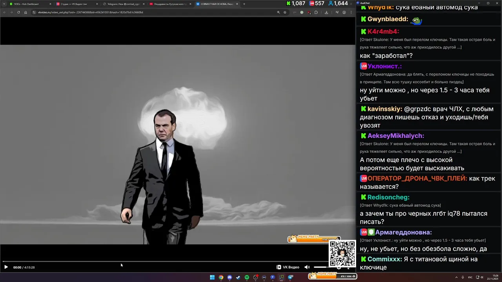Click the 00:00 / 4:15:28 time display
This screenshot has height=282, width=502.
24,267
